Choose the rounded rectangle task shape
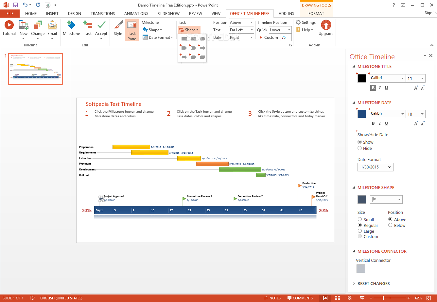Image resolution: width=437 pixels, height=302 pixels. click(x=193, y=39)
